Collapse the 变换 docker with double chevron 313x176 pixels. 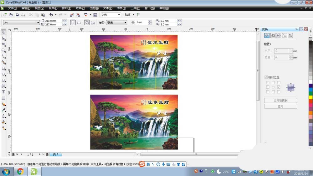(x=297, y=29)
